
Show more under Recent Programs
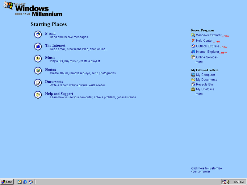tap(200, 62)
